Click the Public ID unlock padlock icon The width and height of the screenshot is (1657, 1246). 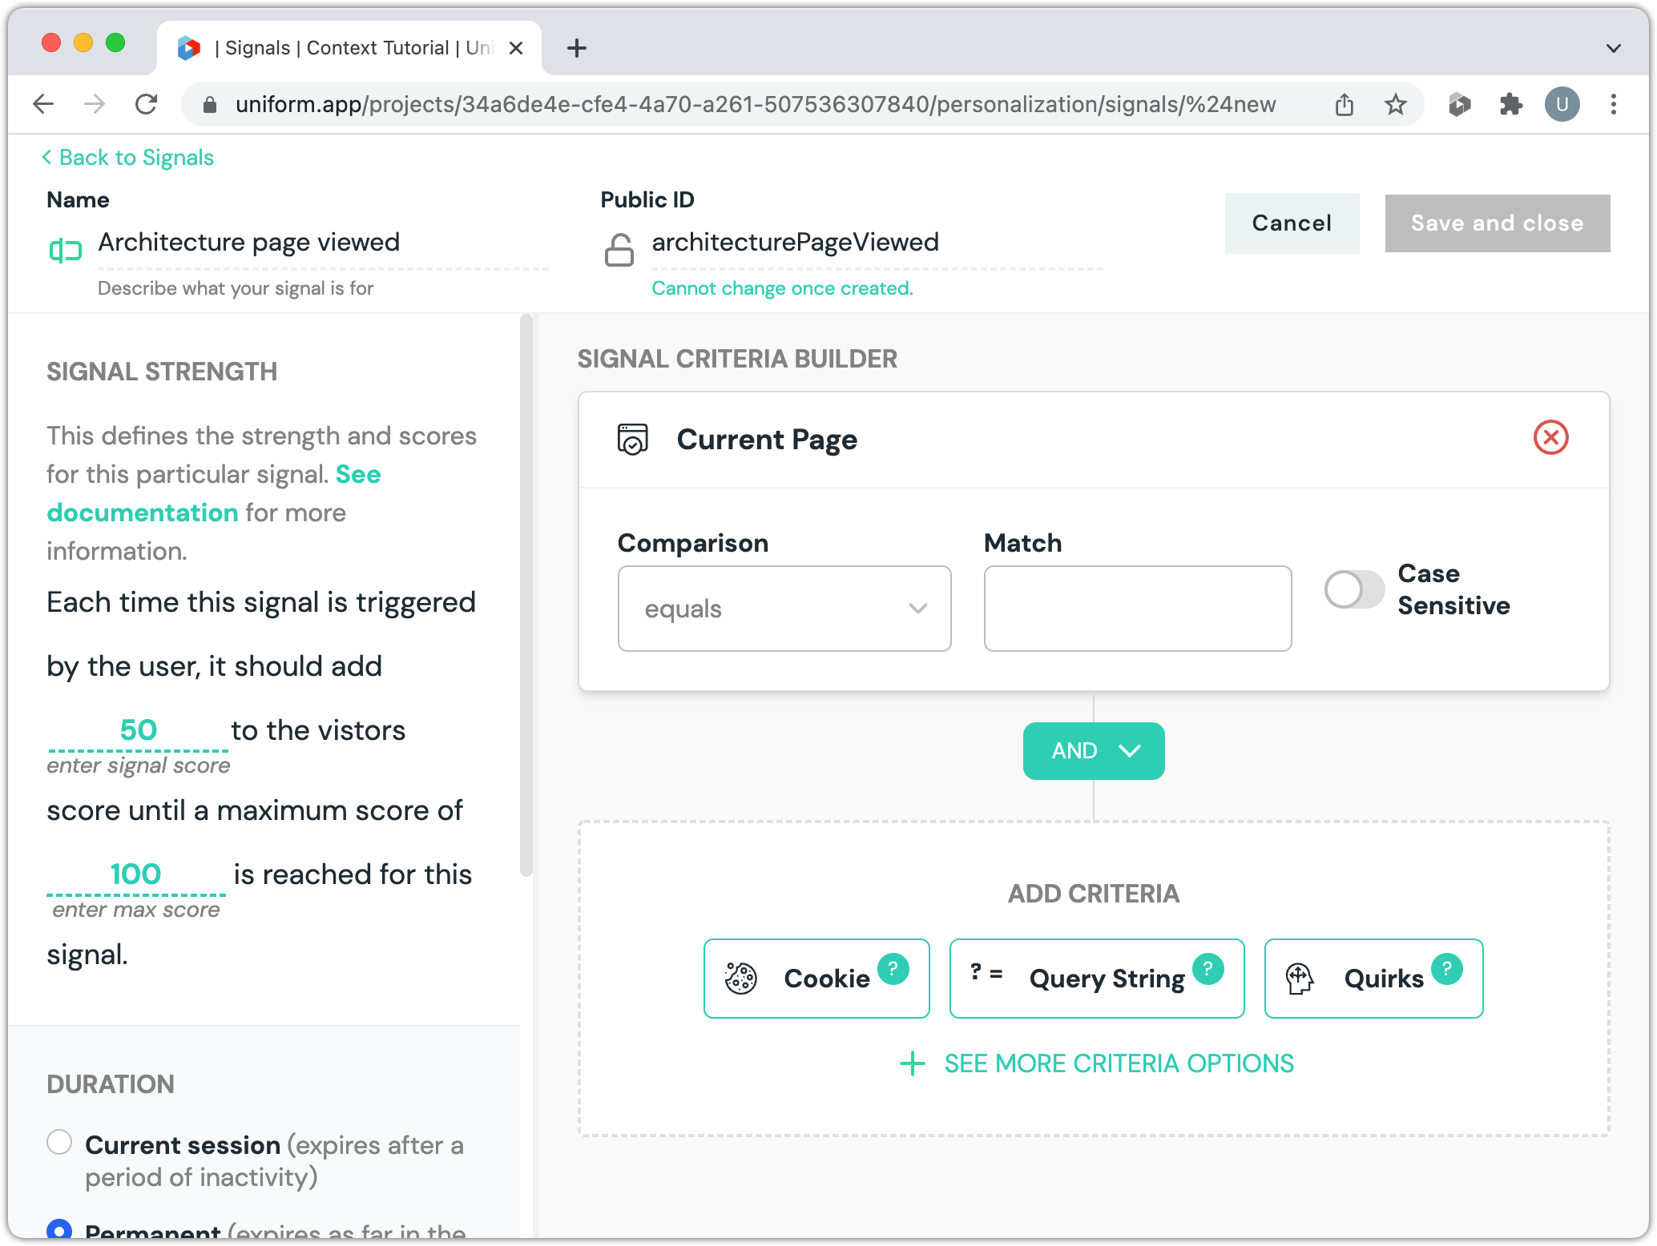(619, 250)
